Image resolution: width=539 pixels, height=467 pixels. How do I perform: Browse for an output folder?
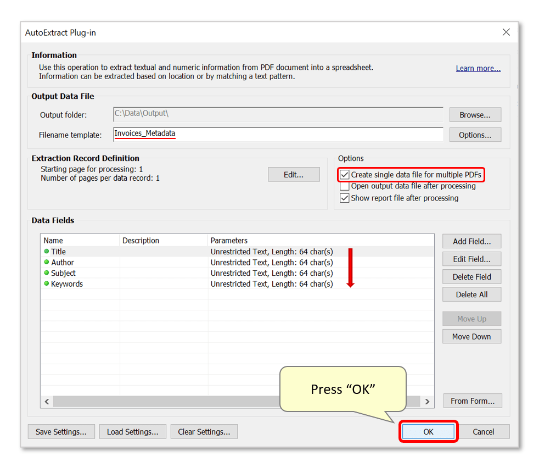tap(475, 114)
